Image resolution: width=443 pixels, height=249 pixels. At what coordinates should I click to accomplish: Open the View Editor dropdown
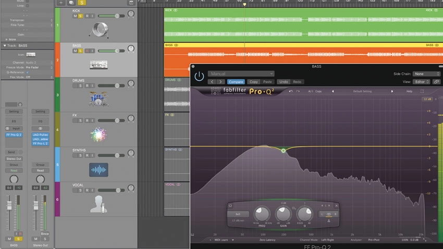pyautogui.click(x=422, y=82)
